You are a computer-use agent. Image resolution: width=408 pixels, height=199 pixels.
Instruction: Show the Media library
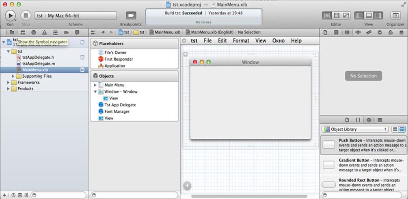tap(380, 120)
